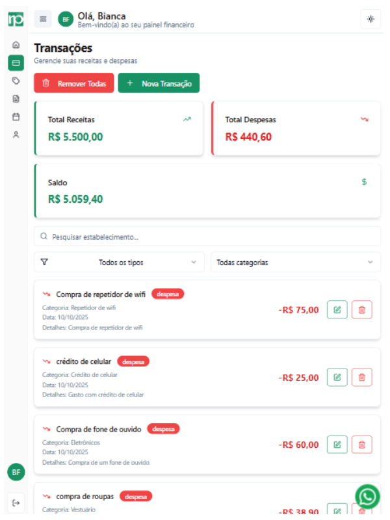390x520 pixels.
Task: Click the BF avatar in the sidebar
Action: (16, 473)
